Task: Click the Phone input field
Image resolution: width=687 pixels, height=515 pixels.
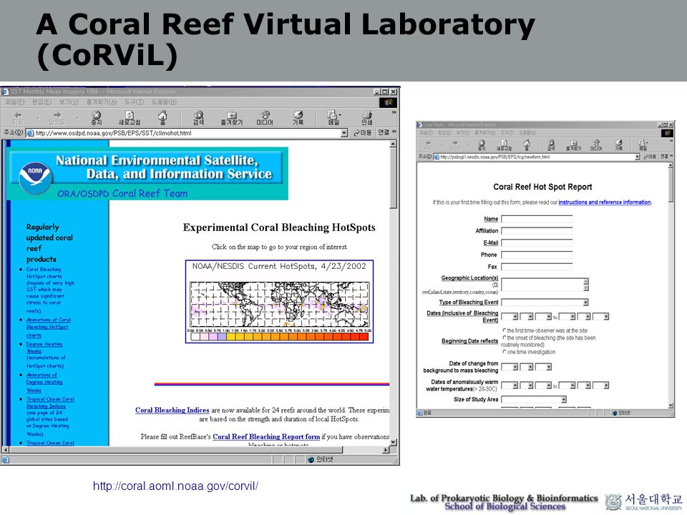Action: click(537, 255)
